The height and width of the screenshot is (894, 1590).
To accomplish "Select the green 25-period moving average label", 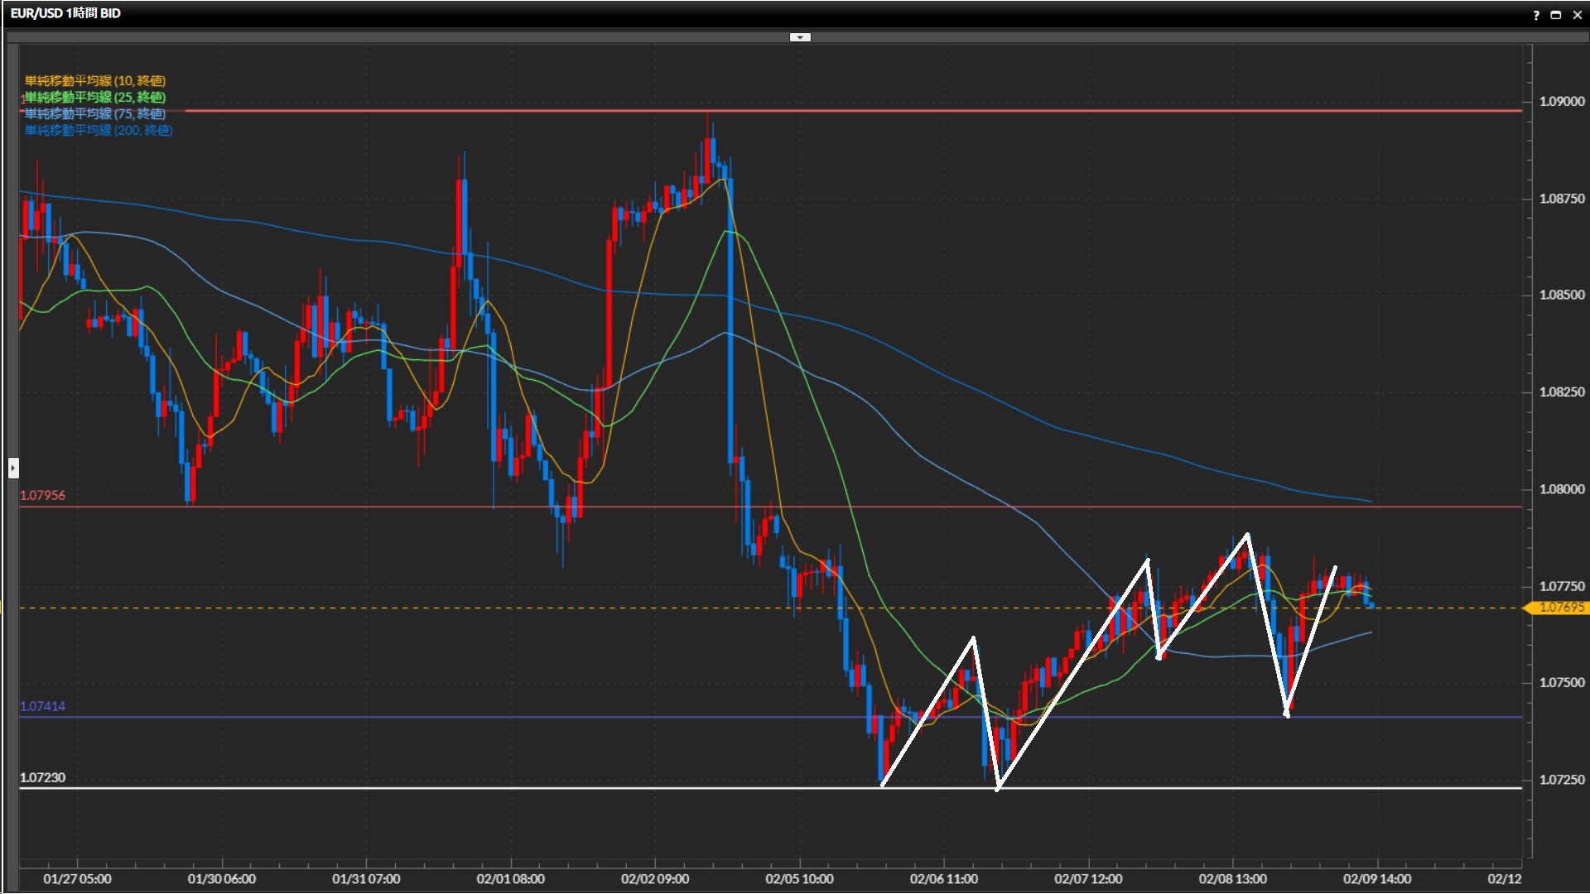I will 95,98.
